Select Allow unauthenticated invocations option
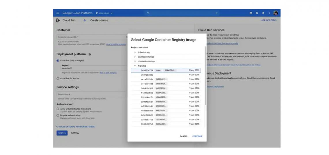Viewport: 329px width, 155px height. (x=58, y=109)
